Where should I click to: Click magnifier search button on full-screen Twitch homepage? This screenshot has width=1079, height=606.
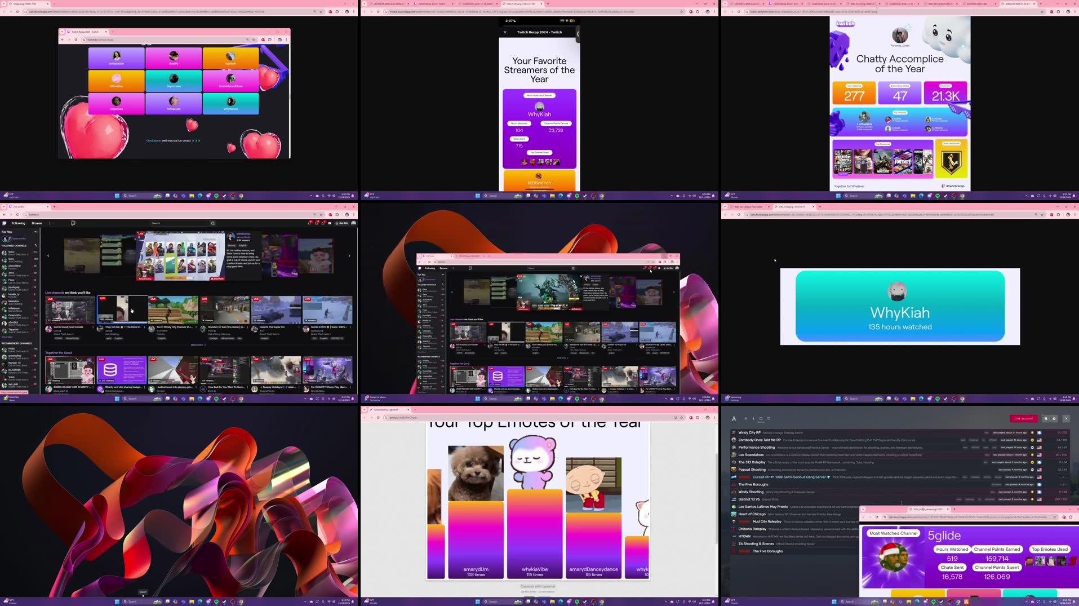pos(213,223)
